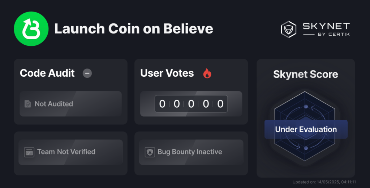Click the red flame icon beside User Votes
The width and height of the screenshot is (370, 188).
click(x=207, y=73)
